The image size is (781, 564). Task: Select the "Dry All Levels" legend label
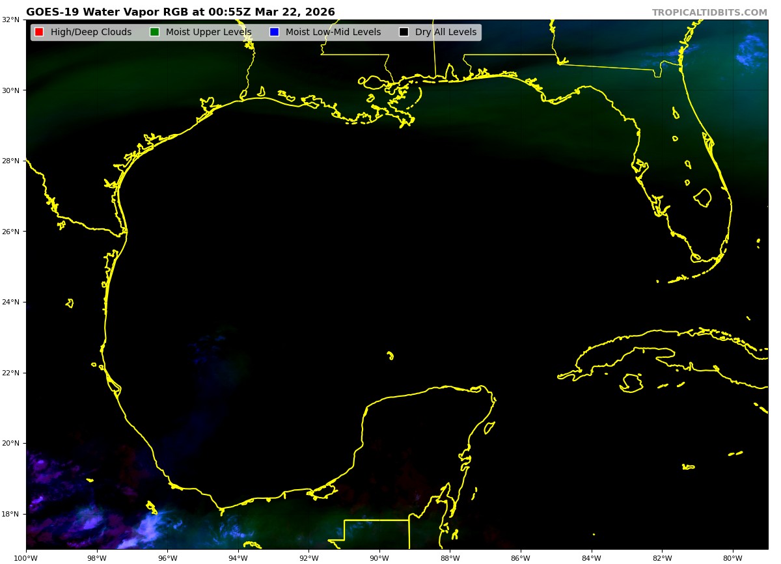pyautogui.click(x=446, y=32)
